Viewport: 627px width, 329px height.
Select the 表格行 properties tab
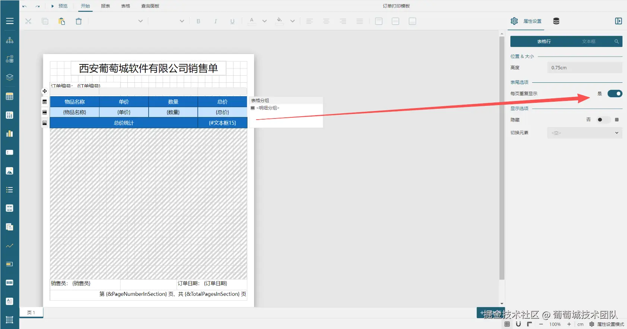click(544, 42)
